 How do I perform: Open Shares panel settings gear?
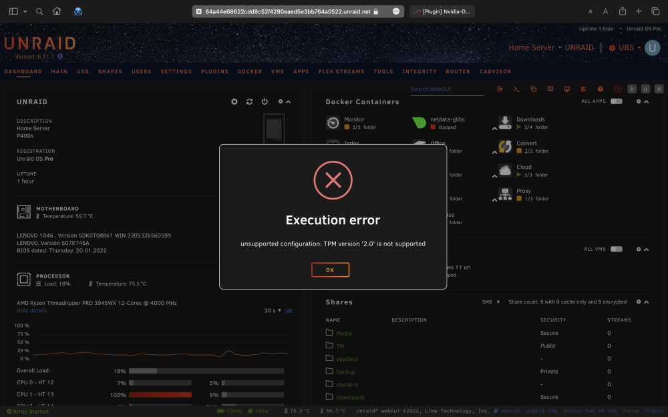coord(638,302)
